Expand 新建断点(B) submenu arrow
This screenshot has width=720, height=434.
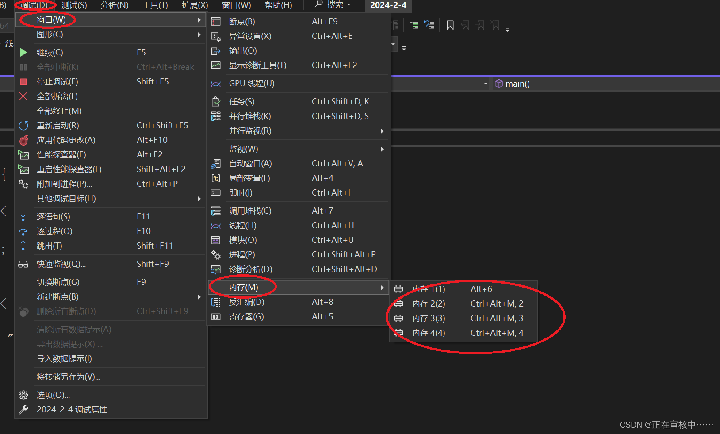click(x=199, y=297)
